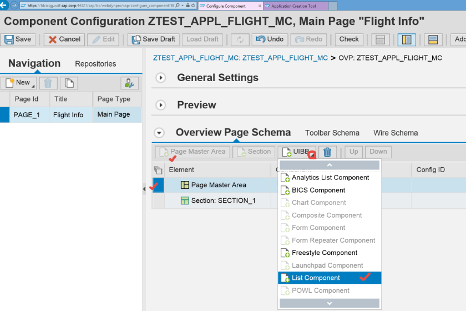
Task: Click the copy page icon beside New
Action: pyautogui.click(x=69, y=83)
